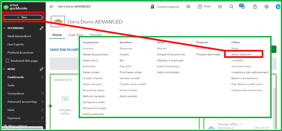282x131 pixels.
Task: Edit Menu pencil icon
Action: coord(41,69)
